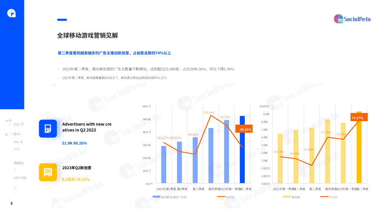387x218 pixels.
Task: Click the 89.87% data label
Action: [176, 138]
